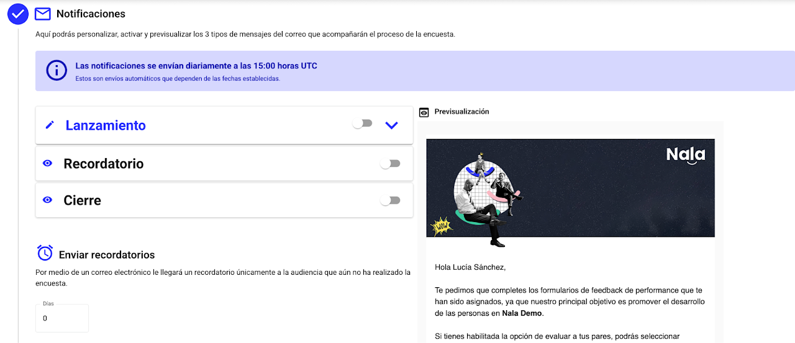The width and height of the screenshot is (795, 343).
Task: Switch on the Cierre notification toggle
Action: (391, 200)
